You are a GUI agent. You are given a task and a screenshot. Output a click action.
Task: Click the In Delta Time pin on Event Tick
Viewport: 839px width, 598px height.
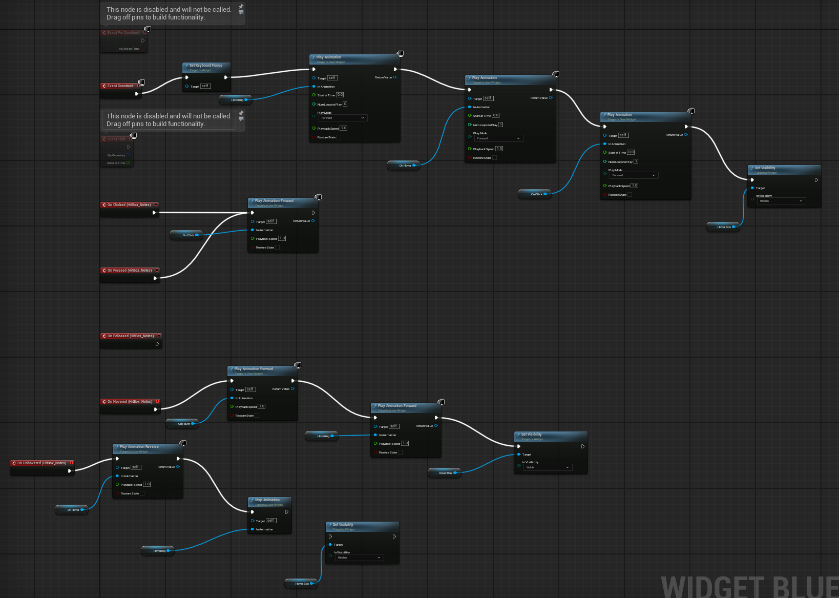click(128, 163)
